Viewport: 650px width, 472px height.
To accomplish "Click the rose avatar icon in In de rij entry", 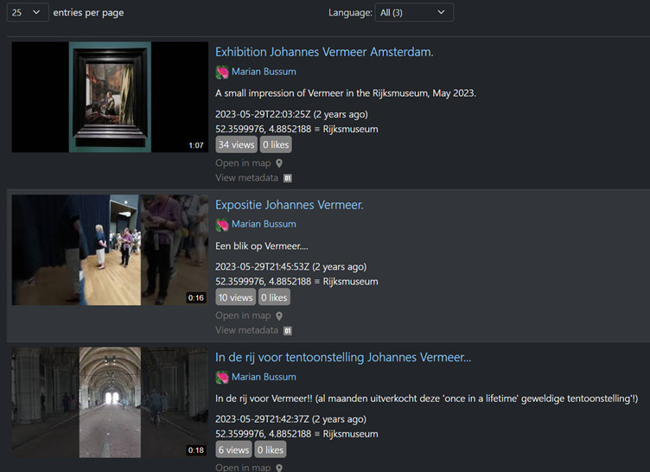I will tap(222, 378).
